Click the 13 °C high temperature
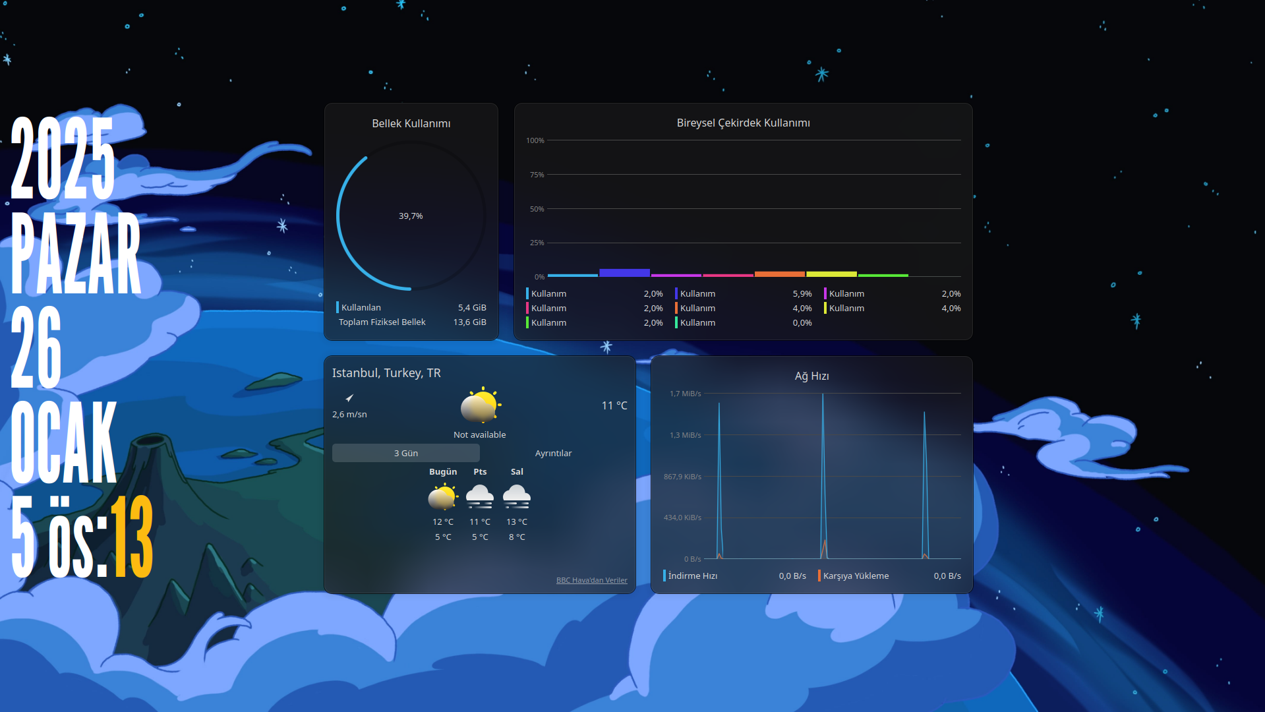 coord(517,521)
